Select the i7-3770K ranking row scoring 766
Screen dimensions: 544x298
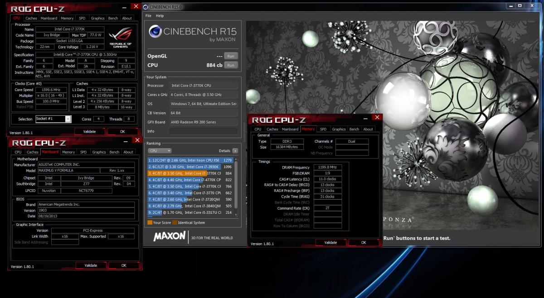tap(190, 186)
